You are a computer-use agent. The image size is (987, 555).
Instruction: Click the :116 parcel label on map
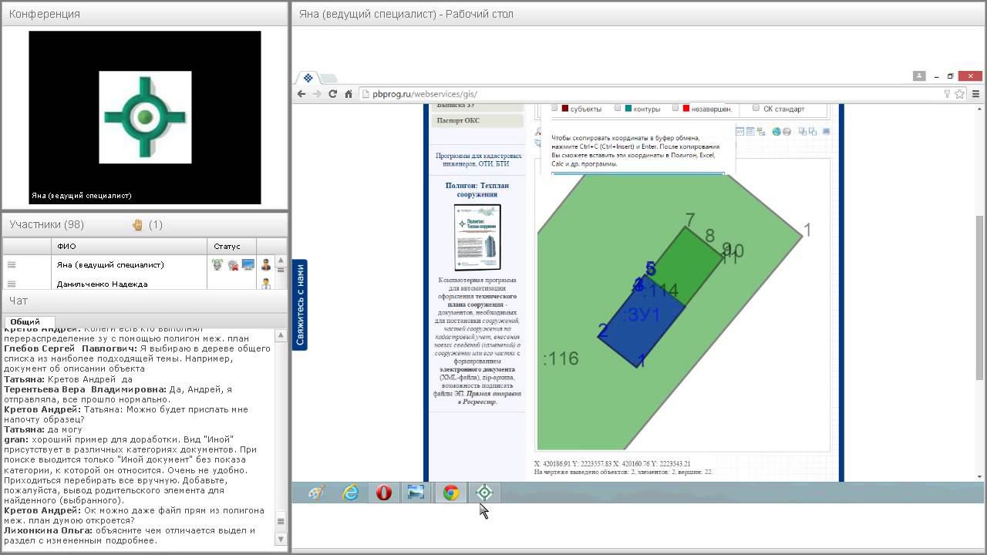[x=561, y=358]
